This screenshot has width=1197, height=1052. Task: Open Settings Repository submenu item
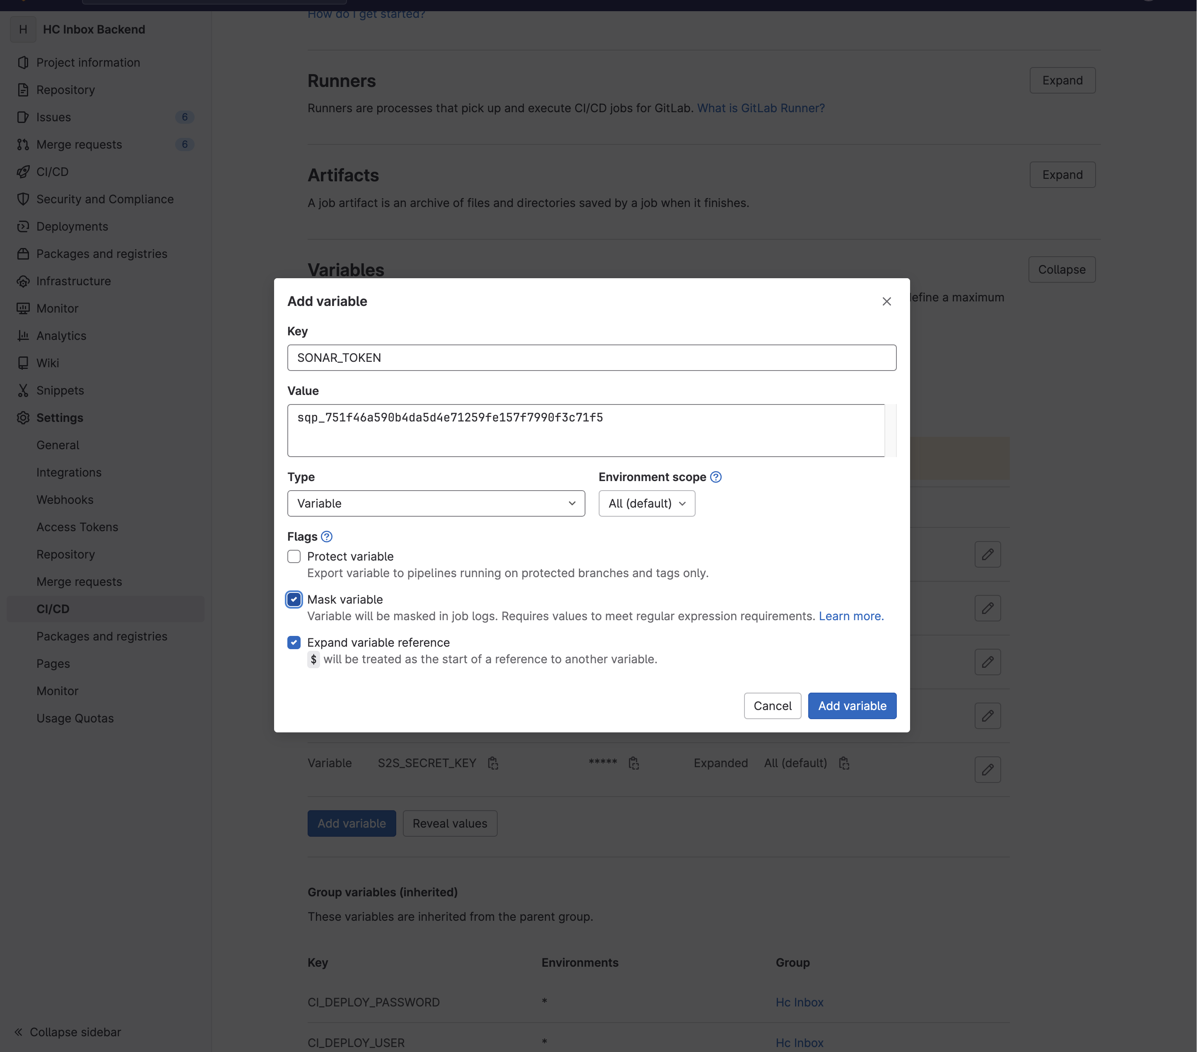click(65, 554)
